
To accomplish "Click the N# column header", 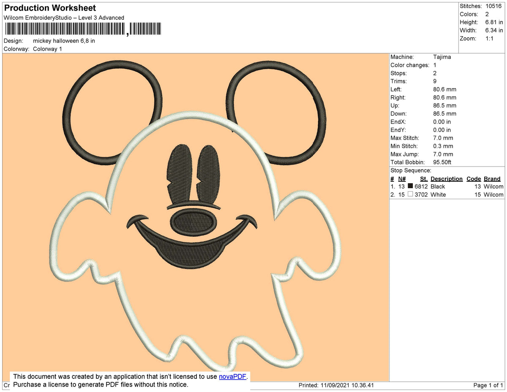I will [402, 179].
